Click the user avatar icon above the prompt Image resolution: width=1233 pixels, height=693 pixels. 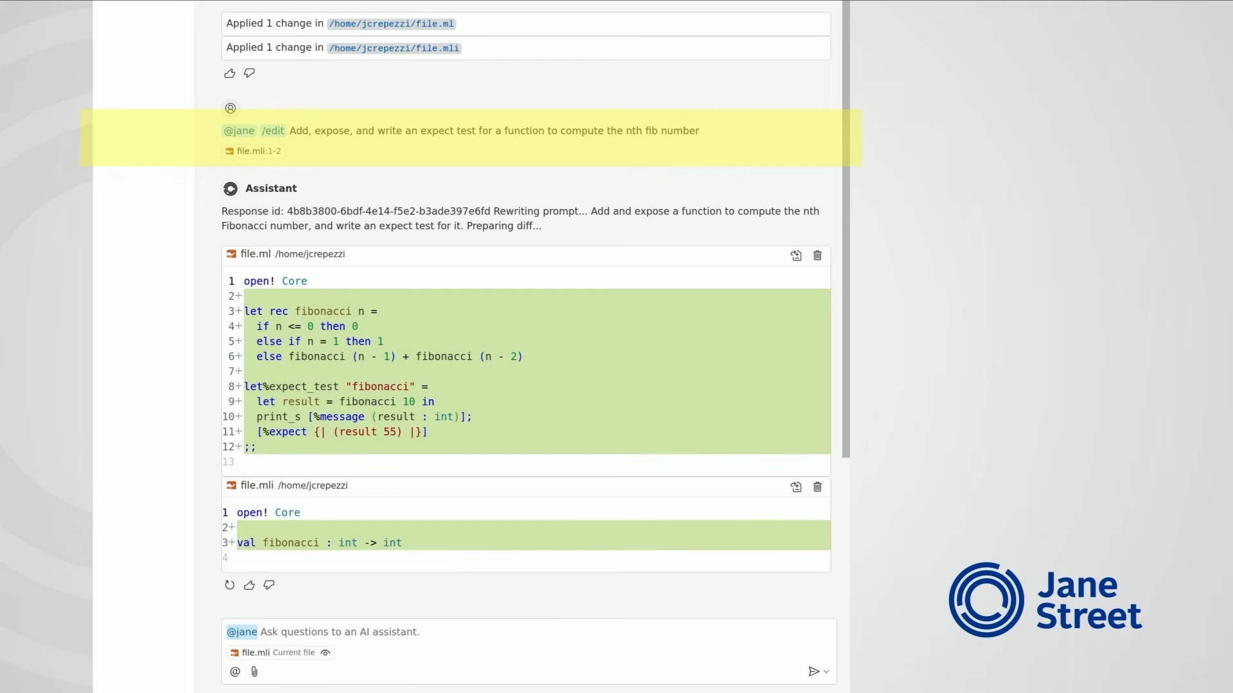[x=231, y=108]
